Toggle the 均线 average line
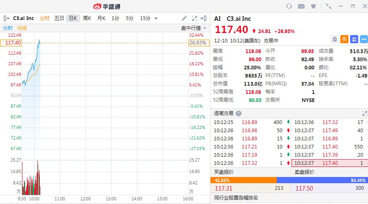This screenshot has width=368, height=204. click(22, 28)
